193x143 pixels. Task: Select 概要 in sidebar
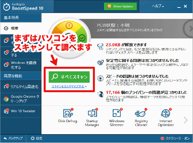tap(21, 28)
